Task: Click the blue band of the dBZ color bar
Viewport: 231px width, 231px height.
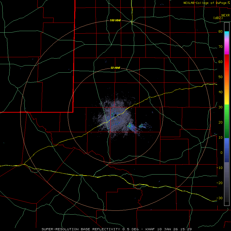Action: pos(227,150)
